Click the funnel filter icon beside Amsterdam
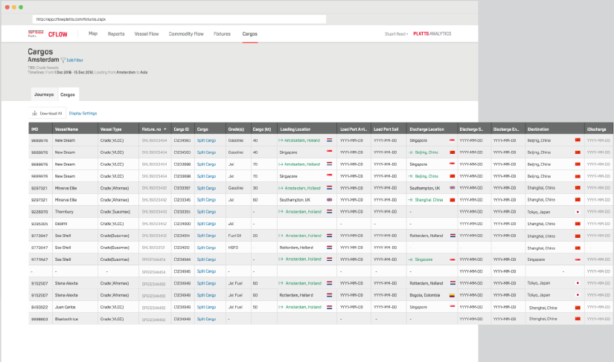614x362 pixels. click(x=63, y=60)
